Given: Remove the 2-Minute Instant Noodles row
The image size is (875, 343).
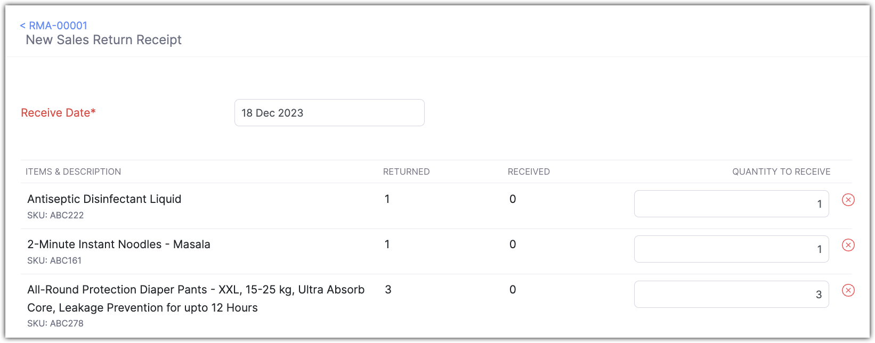Looking at the screenshot, I should tap(848, 245).
